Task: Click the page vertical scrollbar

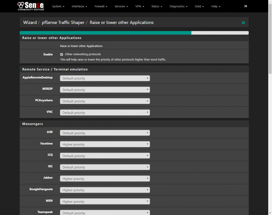Action: 270,107
